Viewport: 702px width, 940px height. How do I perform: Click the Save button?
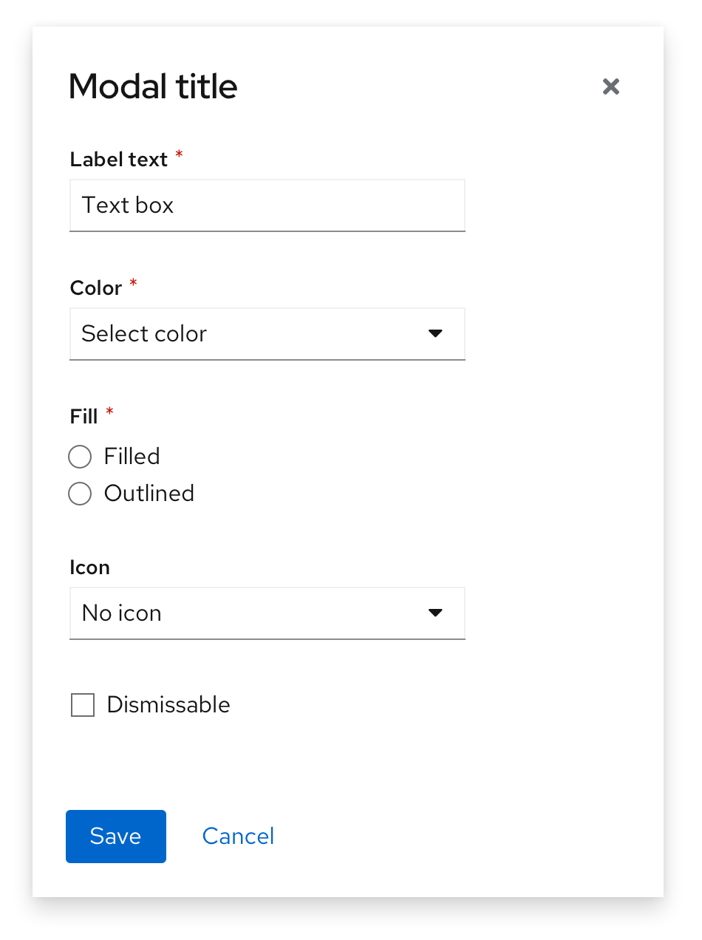[116, 837]
